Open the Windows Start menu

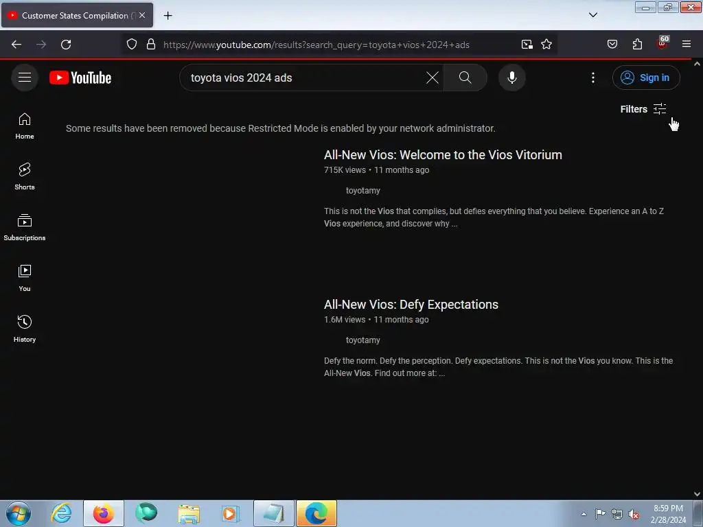point(19,513)
